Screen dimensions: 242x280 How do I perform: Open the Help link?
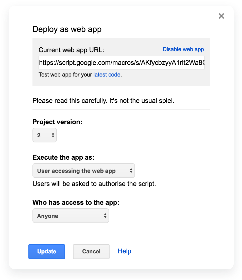coord(124,251)
